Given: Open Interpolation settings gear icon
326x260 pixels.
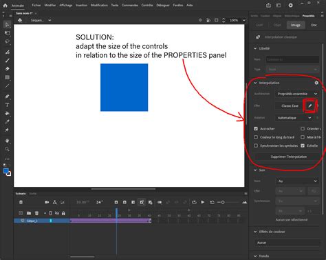Looking at the screenshot, I should tap(316, 83).
